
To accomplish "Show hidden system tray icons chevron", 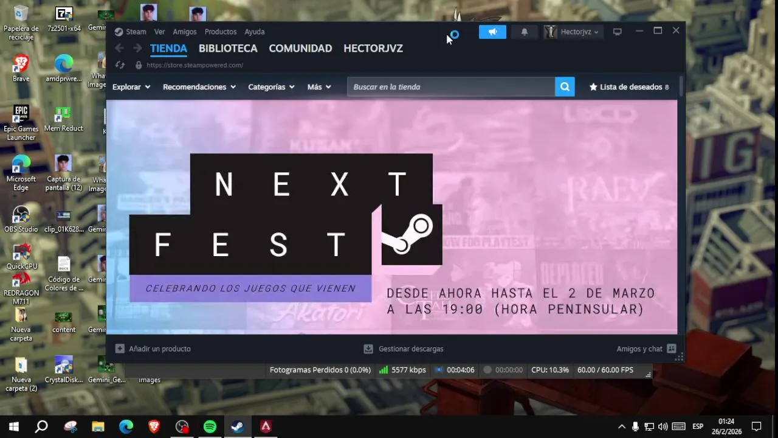I will 621,426.
